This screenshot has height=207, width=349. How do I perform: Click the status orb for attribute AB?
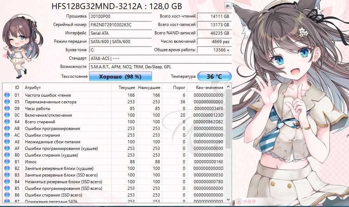7,129
